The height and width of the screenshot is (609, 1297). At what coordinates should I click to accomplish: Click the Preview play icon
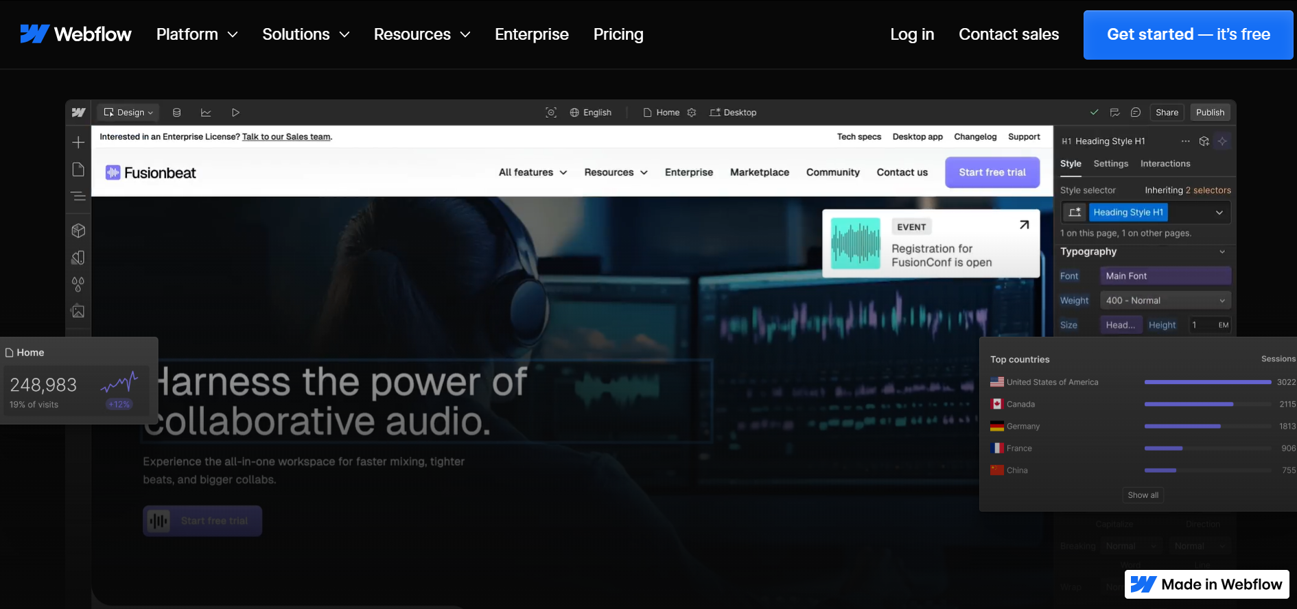pos(235,112)
